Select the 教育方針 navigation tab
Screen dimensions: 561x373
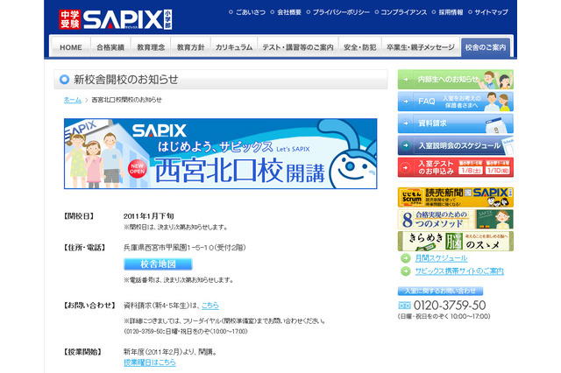[x=191, y=47]
